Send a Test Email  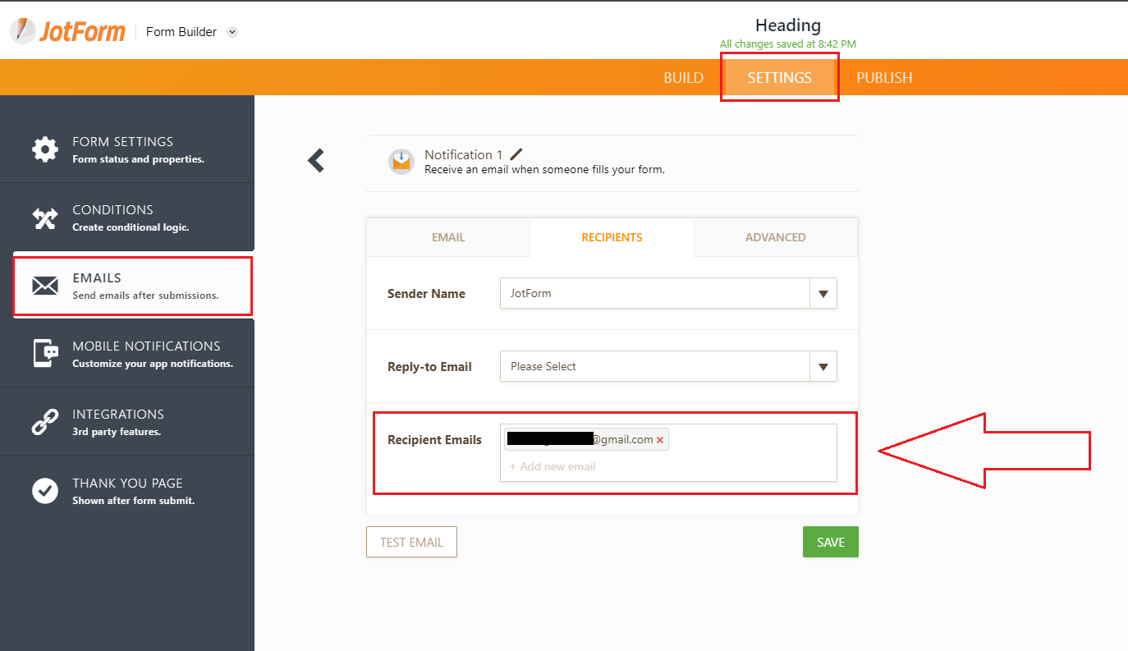click(x=411, y=541)
